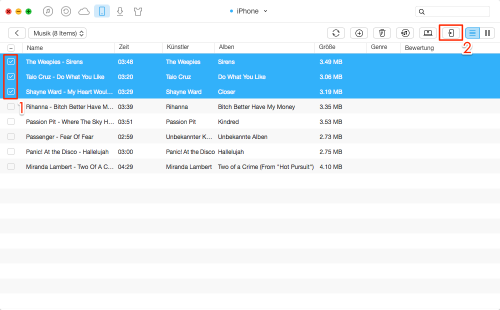
Task: Click album cell 'Do What You Like'
Action: coord(241,77)
